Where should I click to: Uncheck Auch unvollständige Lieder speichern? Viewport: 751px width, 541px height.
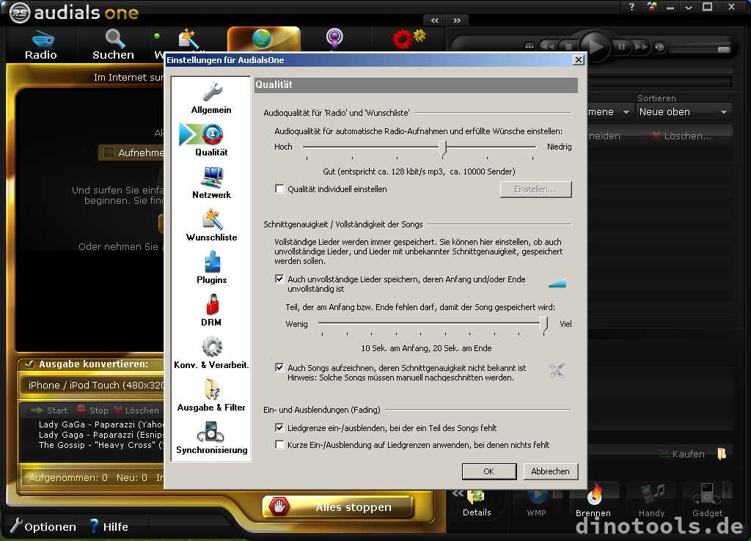pos(279,279)
